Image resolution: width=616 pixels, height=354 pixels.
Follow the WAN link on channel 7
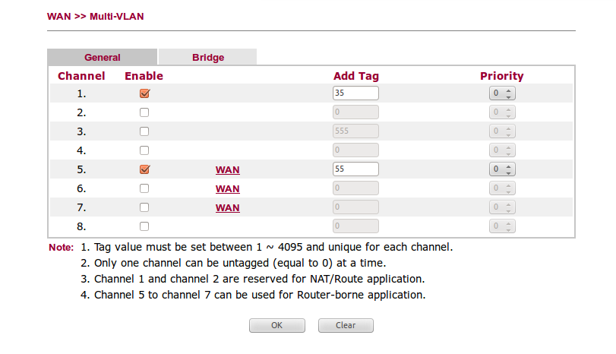click(227, 208)
